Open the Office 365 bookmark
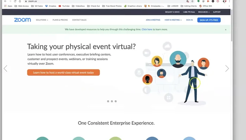 click(206, 6)
